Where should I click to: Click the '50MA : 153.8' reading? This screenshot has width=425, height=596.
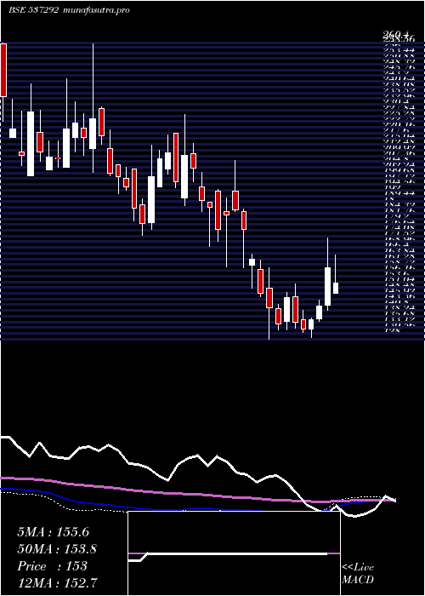[57, 549]
